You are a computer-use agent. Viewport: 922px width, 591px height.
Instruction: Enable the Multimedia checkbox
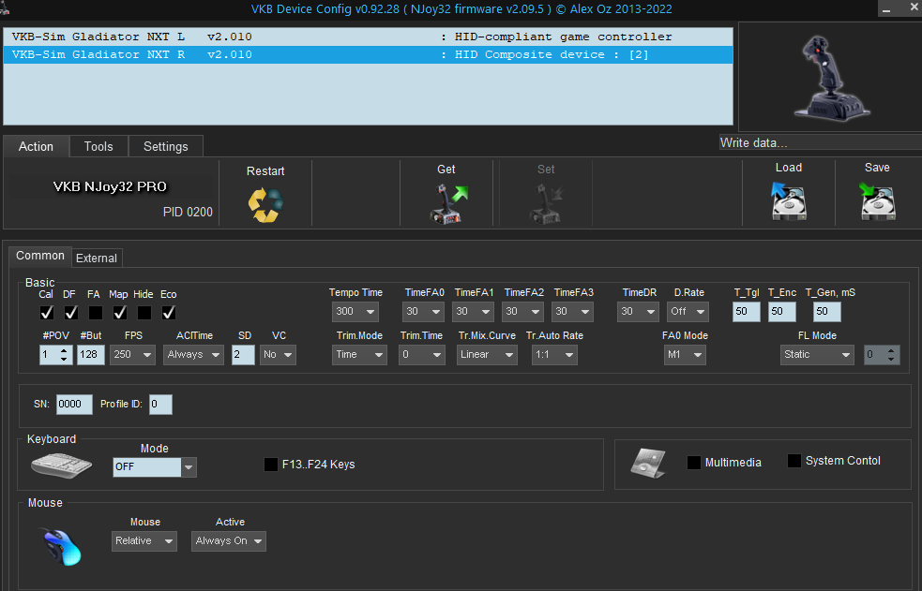click(x=694, y=463)
